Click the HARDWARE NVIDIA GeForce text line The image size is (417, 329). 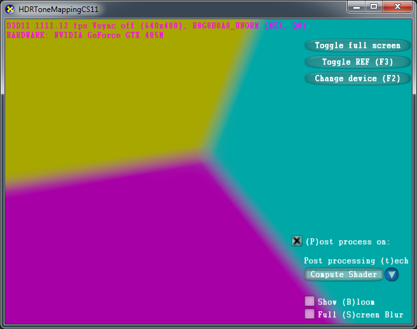pyautogui.click(x=85, y=35)
